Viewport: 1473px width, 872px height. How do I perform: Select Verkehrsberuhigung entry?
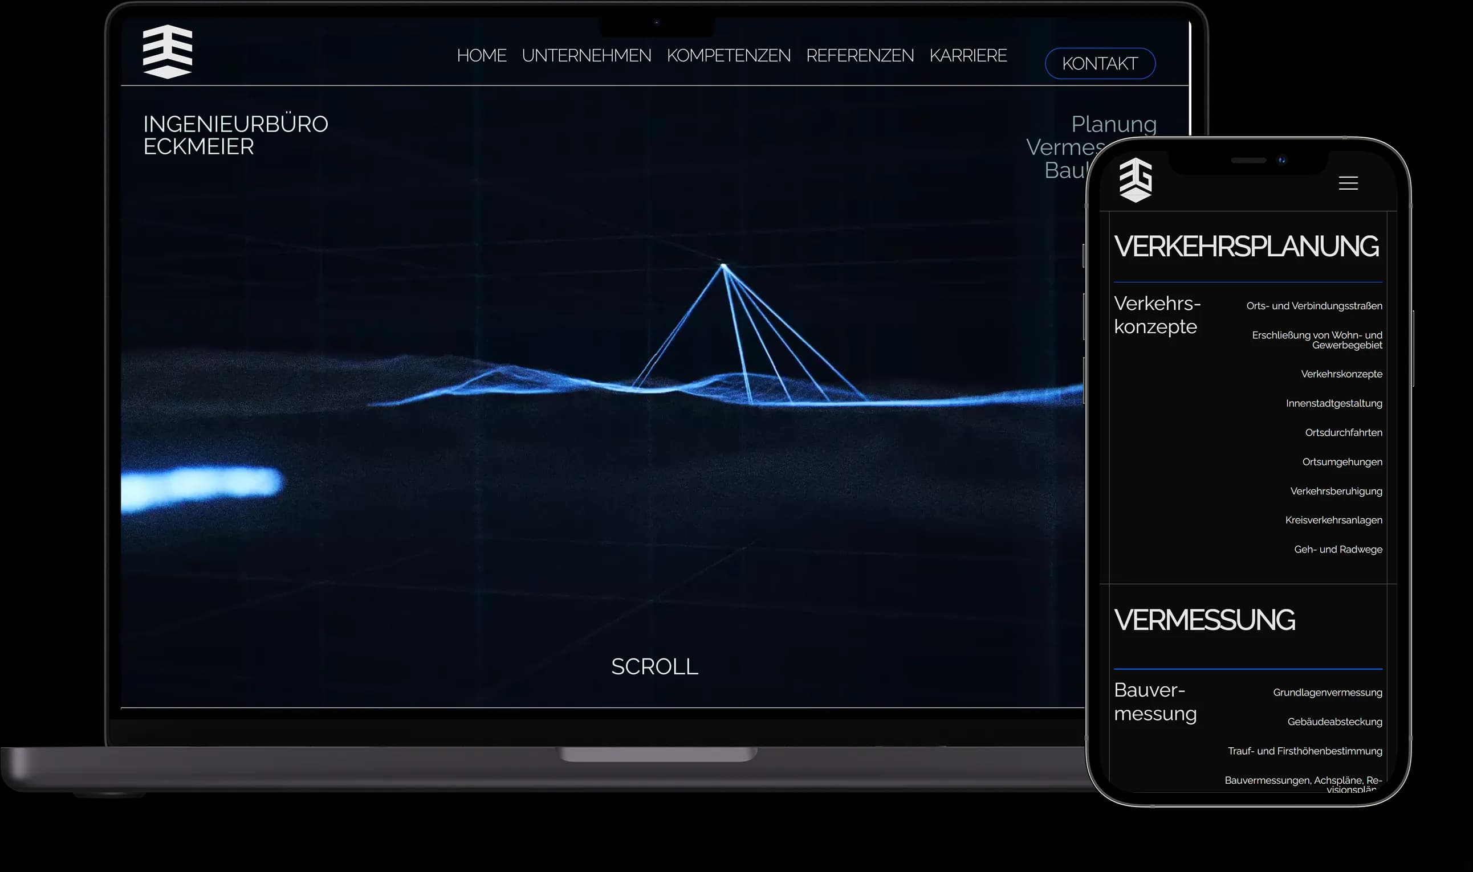(1336, 491)
